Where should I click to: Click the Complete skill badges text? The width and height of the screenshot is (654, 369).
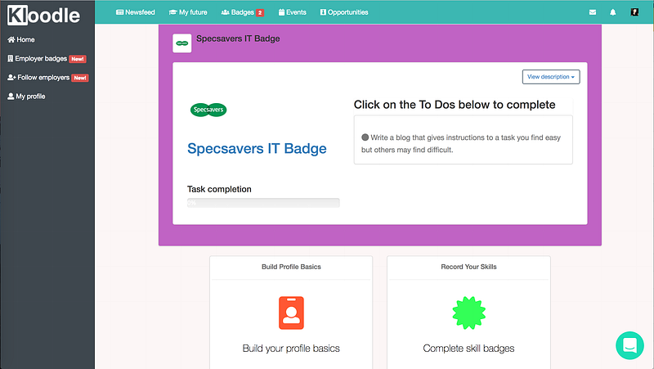click(468, 348)
